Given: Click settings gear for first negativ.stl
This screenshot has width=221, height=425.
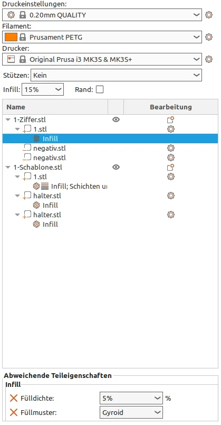Looking at the screenshot, I should click(x=170, y=148).
